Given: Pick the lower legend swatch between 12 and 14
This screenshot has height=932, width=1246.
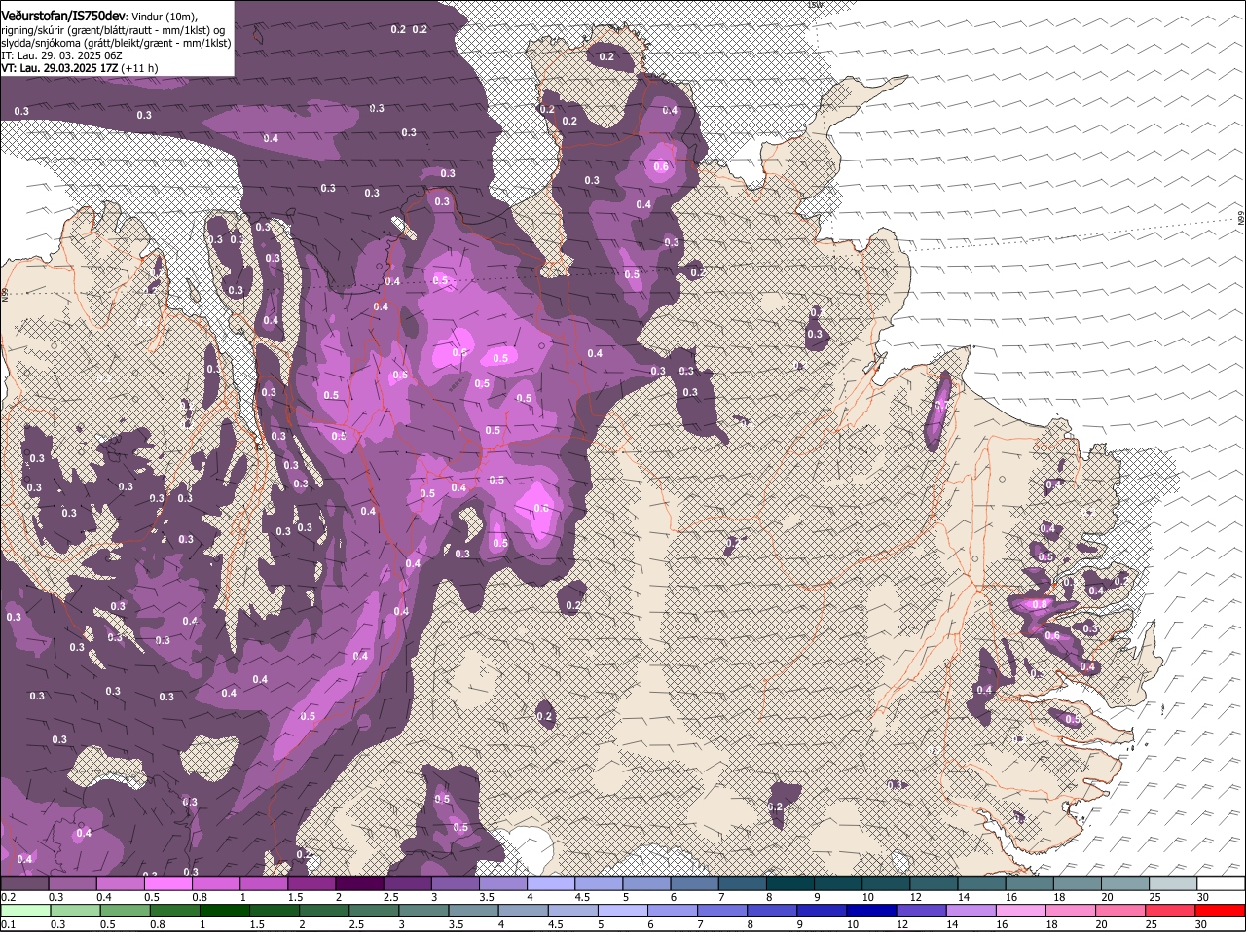Looking at the screenshot, I should pyautogui.click(x=921, y=911).
